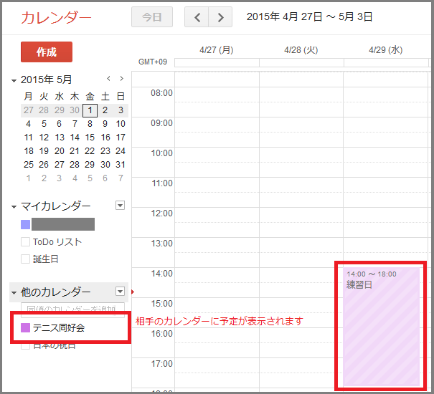Select May 25 in mini calendar

[x=29, y=165]
